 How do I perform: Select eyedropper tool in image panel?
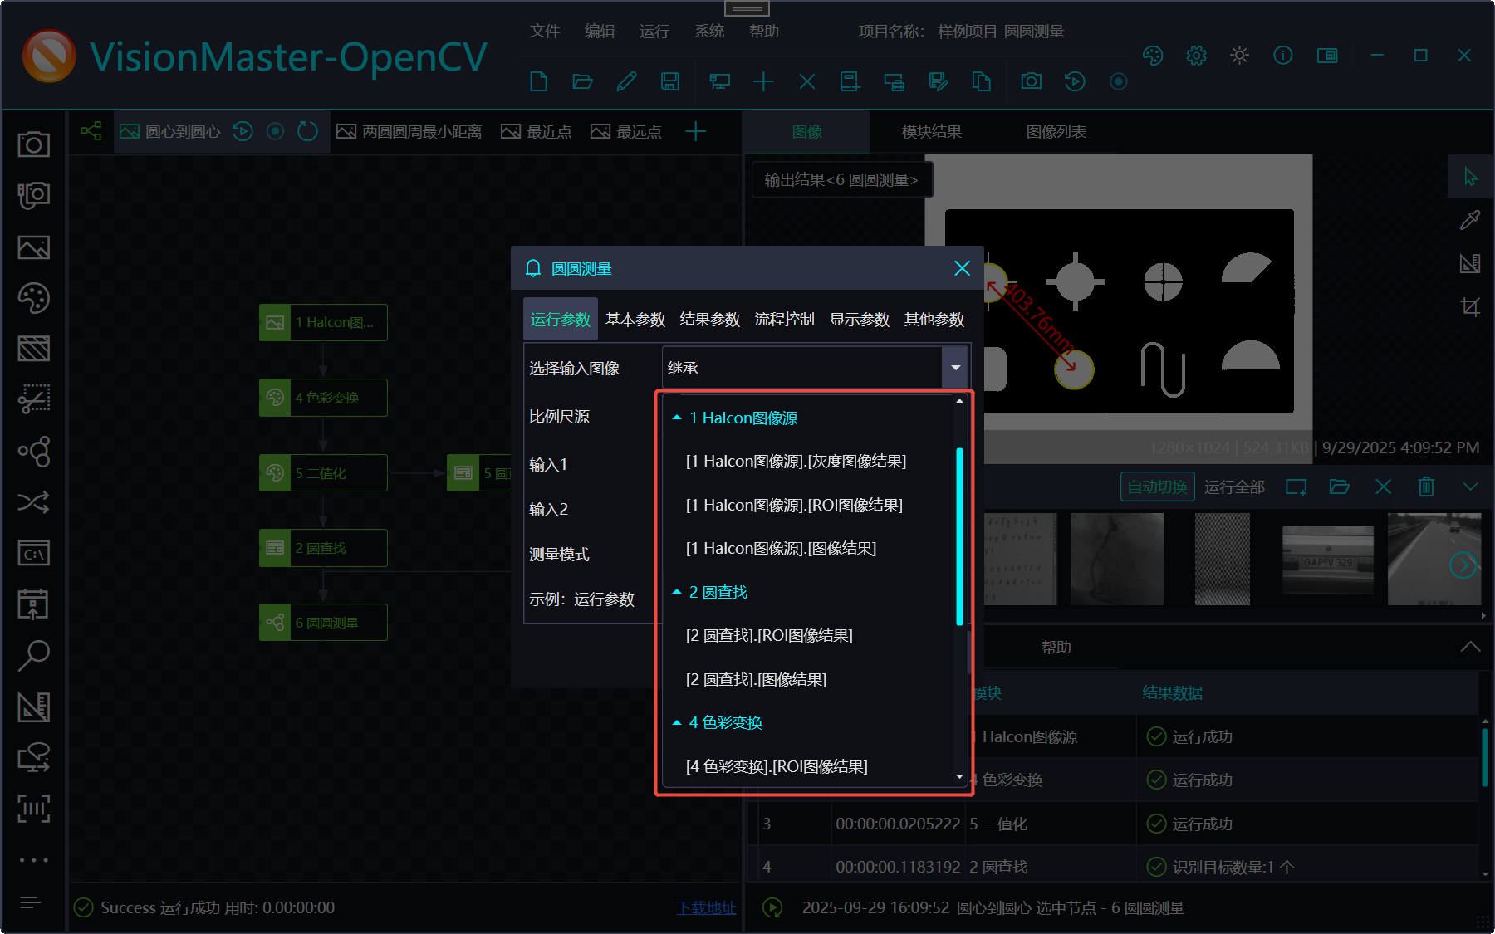1470,220
